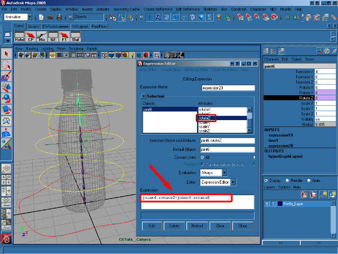
Task: Click the Out shelf icon
Action: [x=76, y=37]
